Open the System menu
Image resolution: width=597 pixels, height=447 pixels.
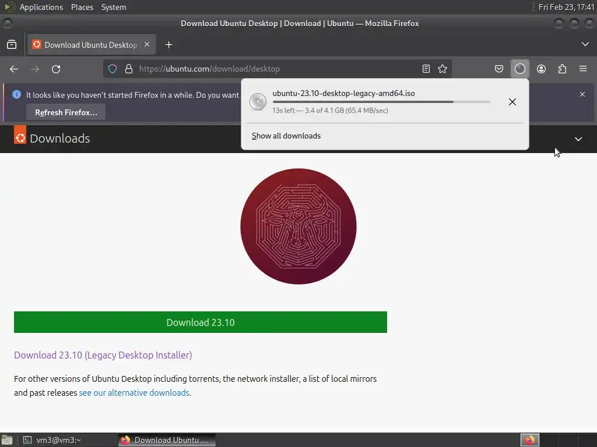[x=114, y=7]
